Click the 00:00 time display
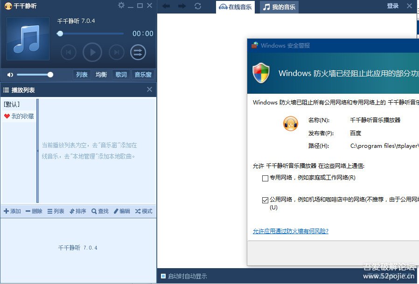Image resolution: width=419 pixels, height=284 pixels. tap(143, 34)
